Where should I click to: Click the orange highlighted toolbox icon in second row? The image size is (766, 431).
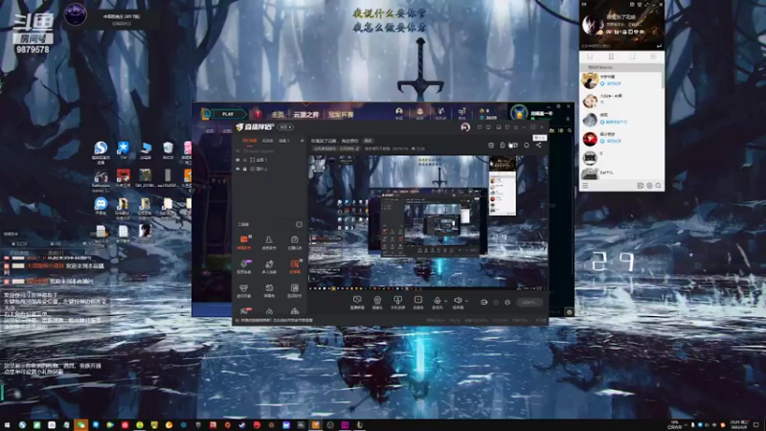coord(295,266)
